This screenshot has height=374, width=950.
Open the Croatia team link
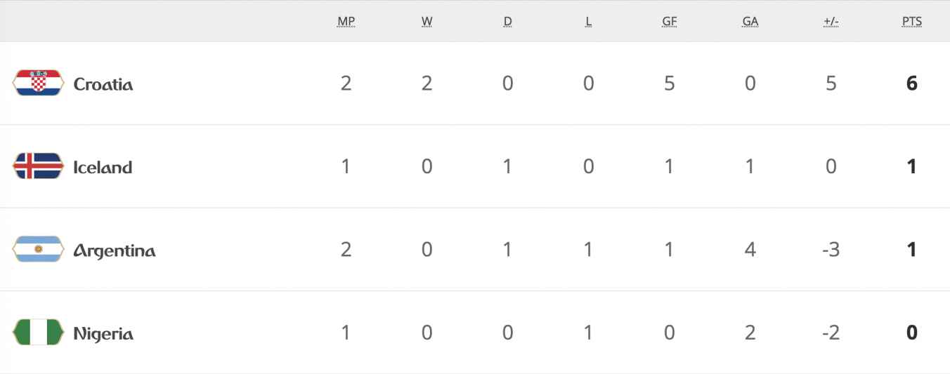pyautogui.click(x=103, y=84)
